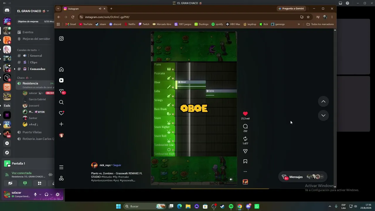Open the Windows Start menu
The height and width of the screenshot is (211, 375).
pos(118,206)
